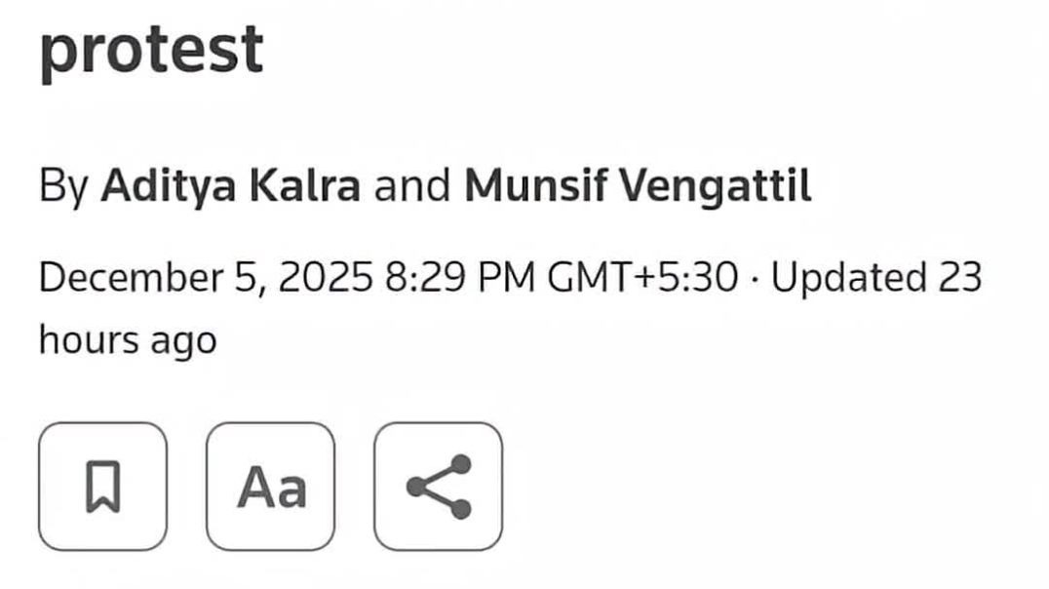The width and height of the screenshot is (1049, 589).
Task: Share the article using the share icon
Action: (438, 486)
